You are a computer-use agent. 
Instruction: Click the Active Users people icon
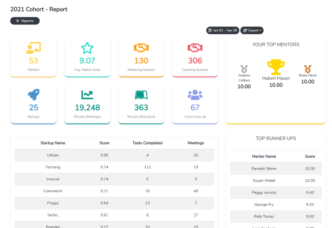[x=195, y=95]
